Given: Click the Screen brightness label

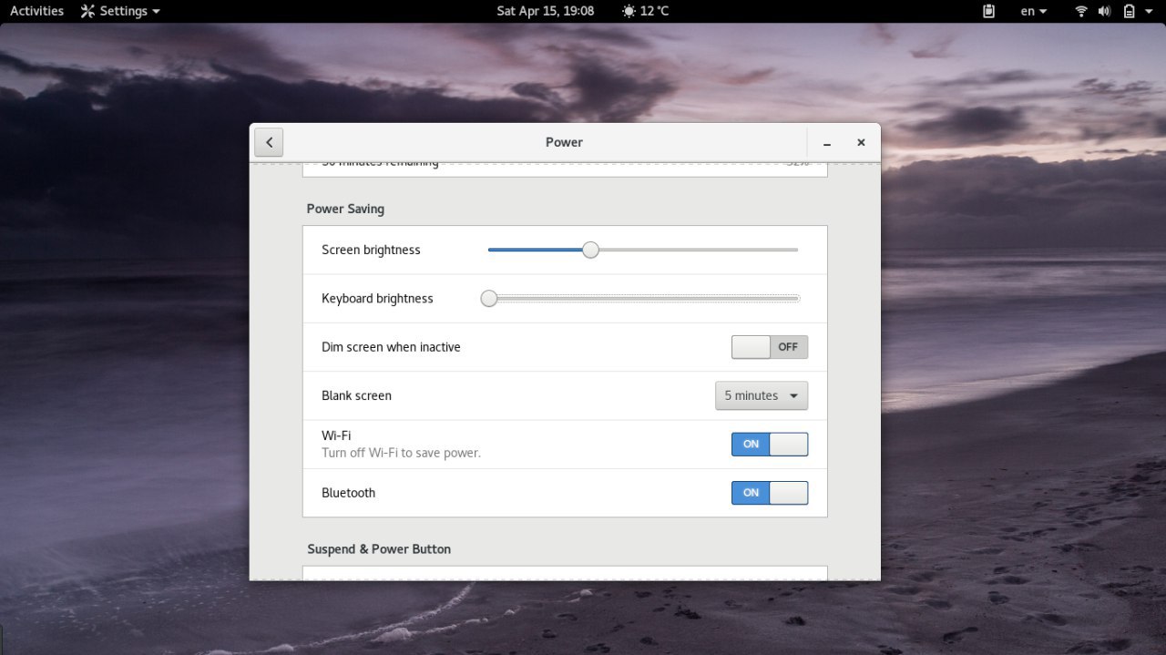Looking at the screenshot, I should coord(371,250).
